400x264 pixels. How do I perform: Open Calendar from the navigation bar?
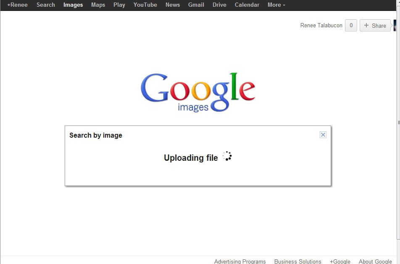(247, 5)
